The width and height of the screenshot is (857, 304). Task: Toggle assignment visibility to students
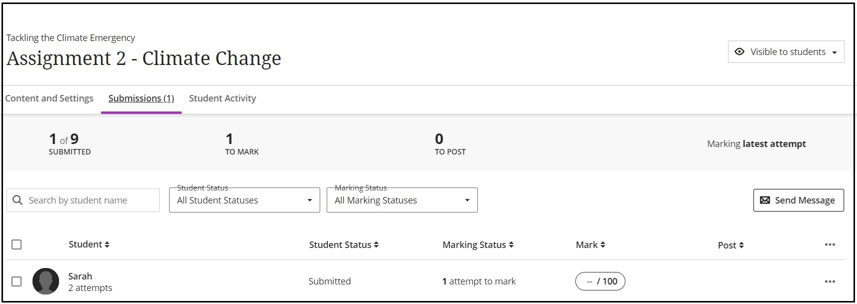pyautogui.click(x=785, y=51)
